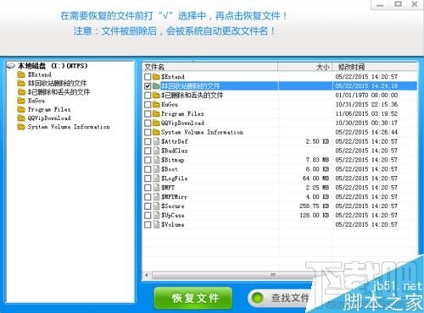Click the $$回收站删除的文件 folder icon in tree
The image size is (424, 313).
[x=21, y=83]
